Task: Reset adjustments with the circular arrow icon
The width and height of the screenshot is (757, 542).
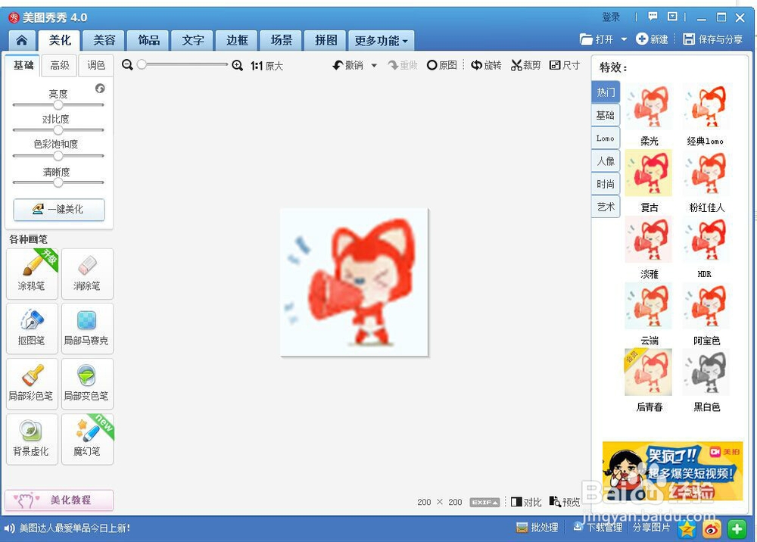Action: [100, 89]
